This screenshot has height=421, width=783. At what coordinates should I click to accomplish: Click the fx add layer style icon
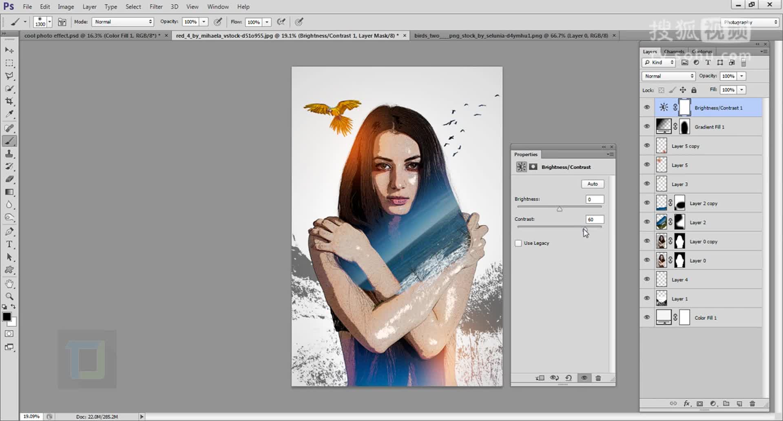(687, 403)
